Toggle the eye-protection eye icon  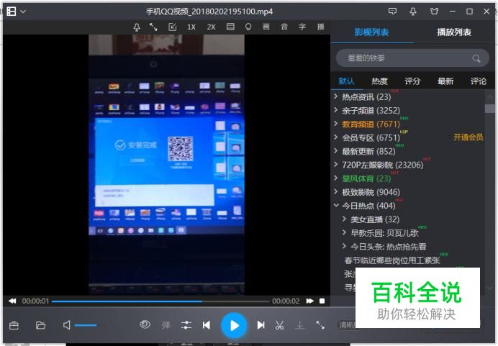[x=145, y=324]
